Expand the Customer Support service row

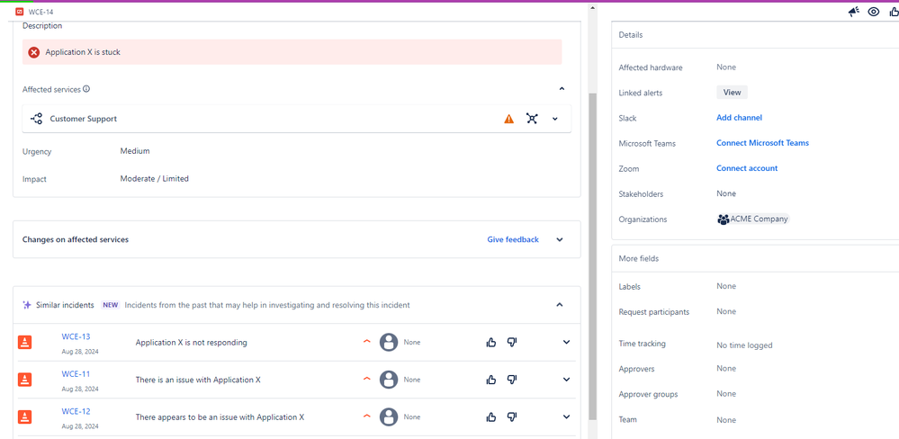555,120
